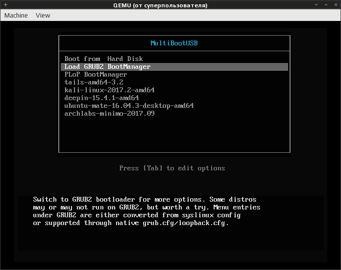This screenshot has height=270, width=341.
Task: Maximize the QEMU window
Action: [326, 4]
